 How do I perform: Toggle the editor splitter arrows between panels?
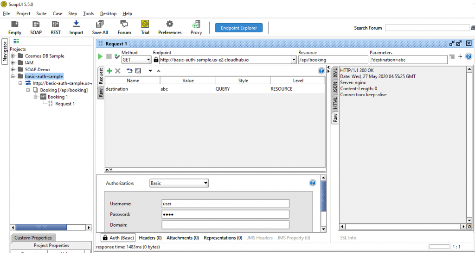pos(328,69)
